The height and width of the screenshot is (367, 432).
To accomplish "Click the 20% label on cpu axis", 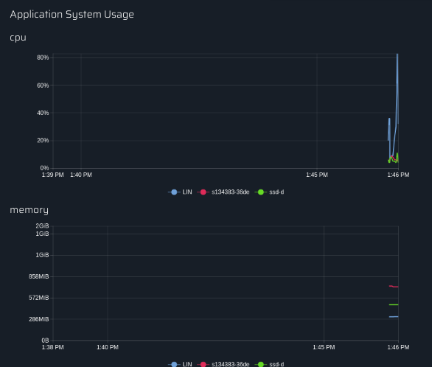I will click(x=43, y=141).
